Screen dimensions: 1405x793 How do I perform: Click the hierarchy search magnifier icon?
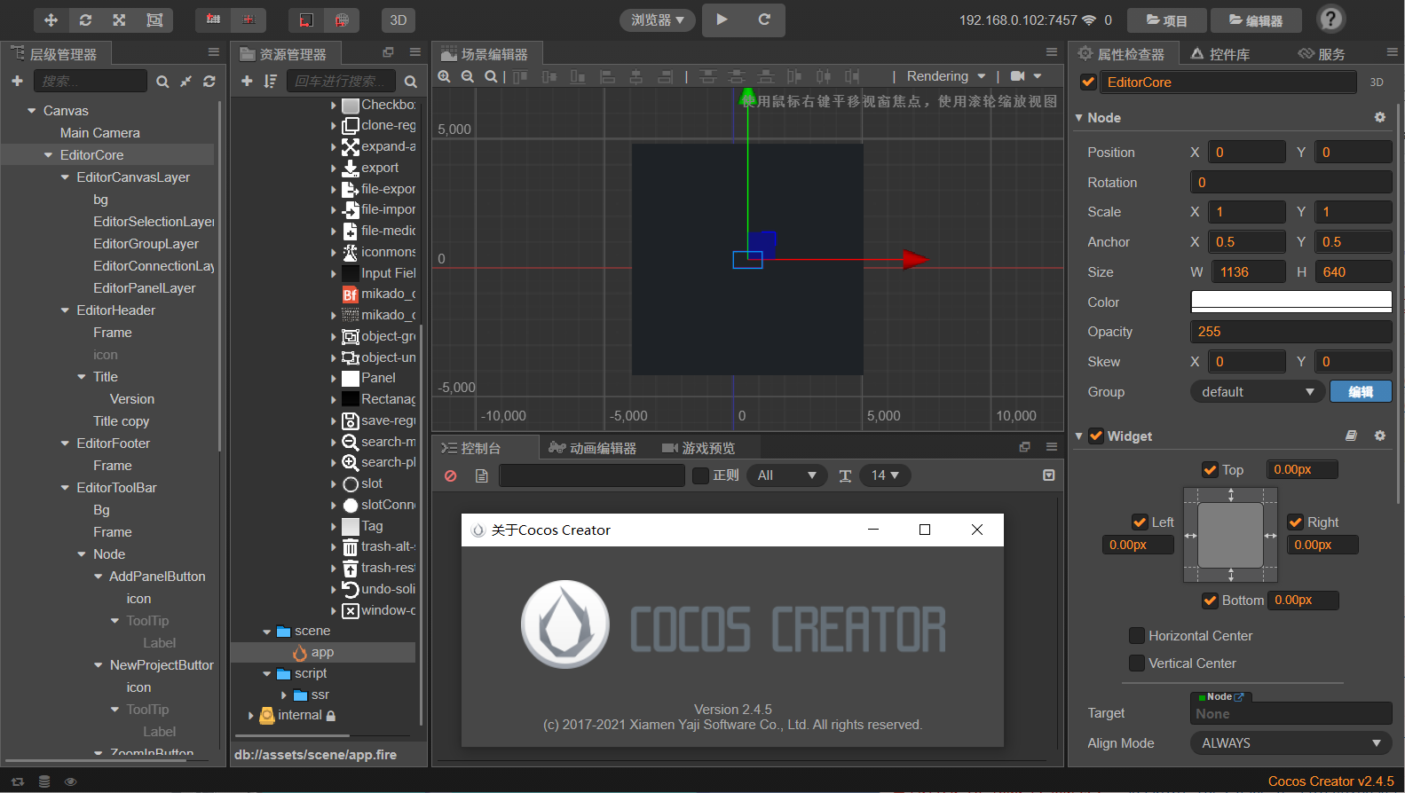162,82
